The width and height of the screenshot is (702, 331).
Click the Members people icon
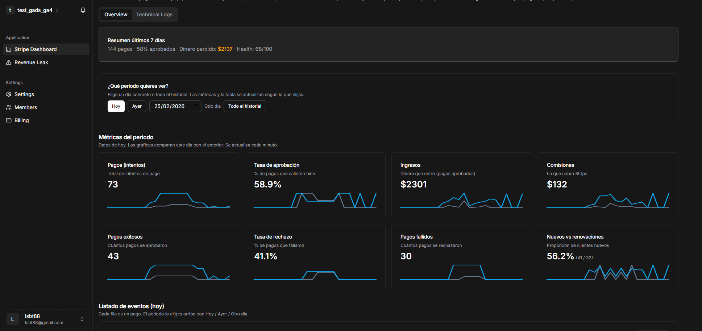click(x=8, y=107)
